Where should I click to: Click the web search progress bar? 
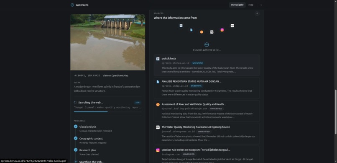108,112
